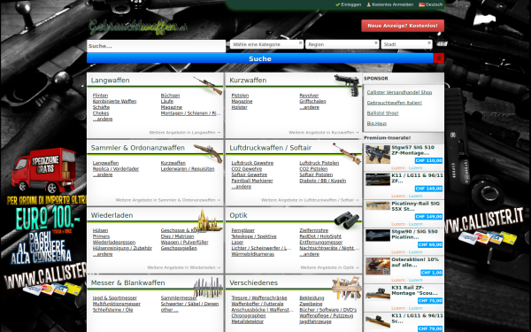The height and width of the screenshot is (332, 531).
Task: Open Weitere Angebote in Langwaffen link
Action: [185, 133]
